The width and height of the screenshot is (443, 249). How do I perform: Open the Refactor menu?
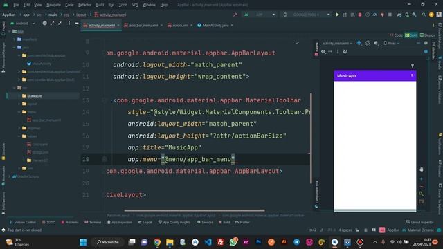(x=84, y=5)
